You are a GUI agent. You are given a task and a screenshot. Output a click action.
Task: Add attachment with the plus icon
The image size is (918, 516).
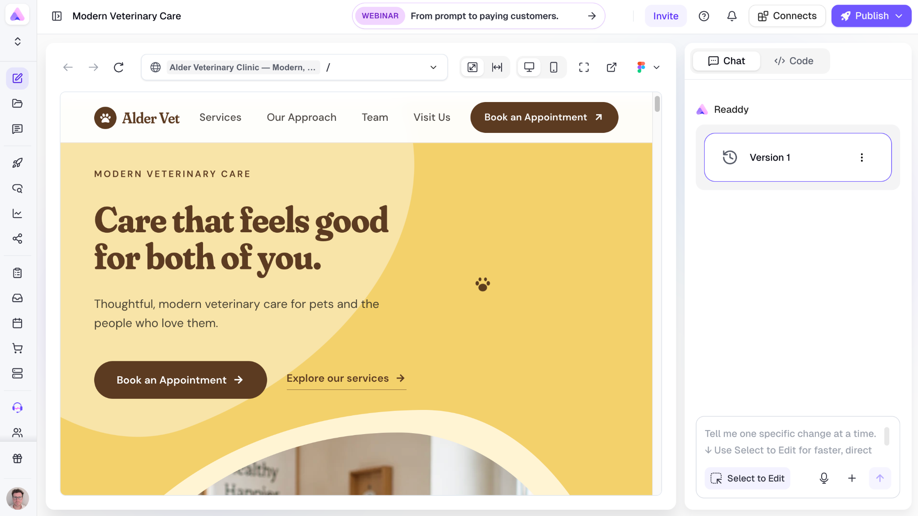pyautogui.click(x=852, y=478)
